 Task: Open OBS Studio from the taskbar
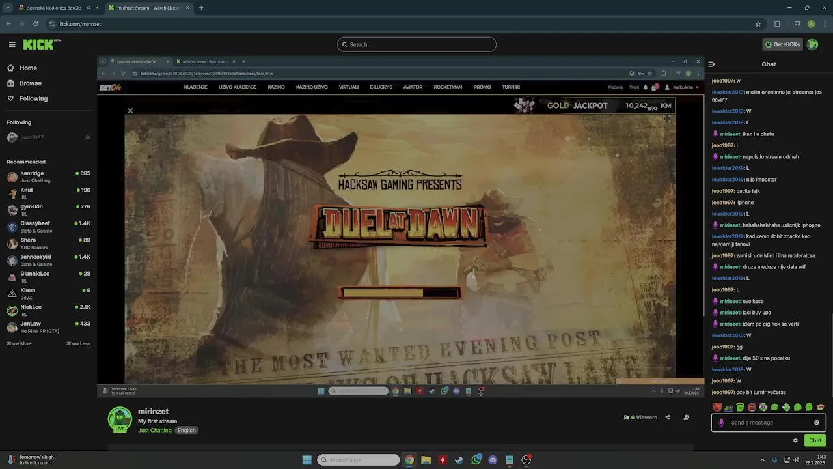(526, 460)
